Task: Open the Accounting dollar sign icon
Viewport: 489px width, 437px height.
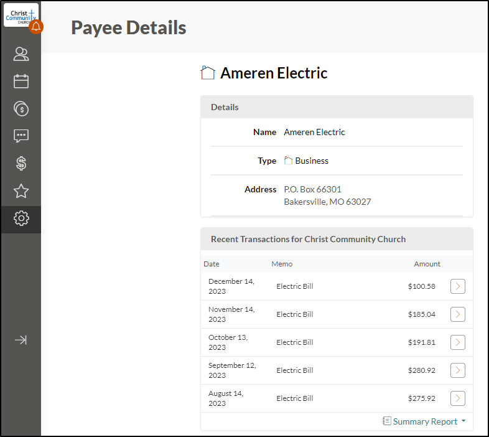Action: click(x=21, y=163)
